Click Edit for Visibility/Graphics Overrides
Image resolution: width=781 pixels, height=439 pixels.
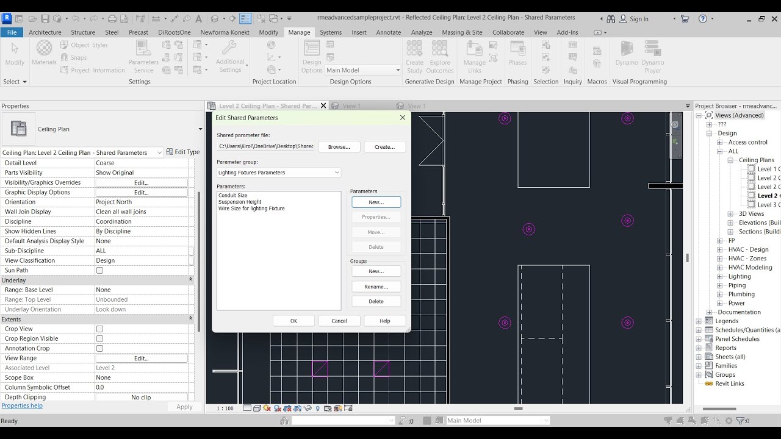pyautogui.click(x=141, y=182)
